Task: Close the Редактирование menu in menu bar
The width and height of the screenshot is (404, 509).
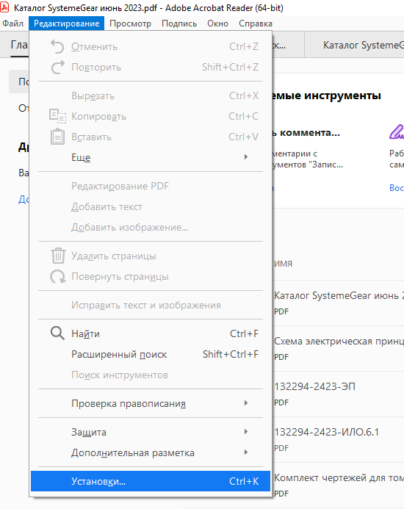Action: tap(67, 24)
